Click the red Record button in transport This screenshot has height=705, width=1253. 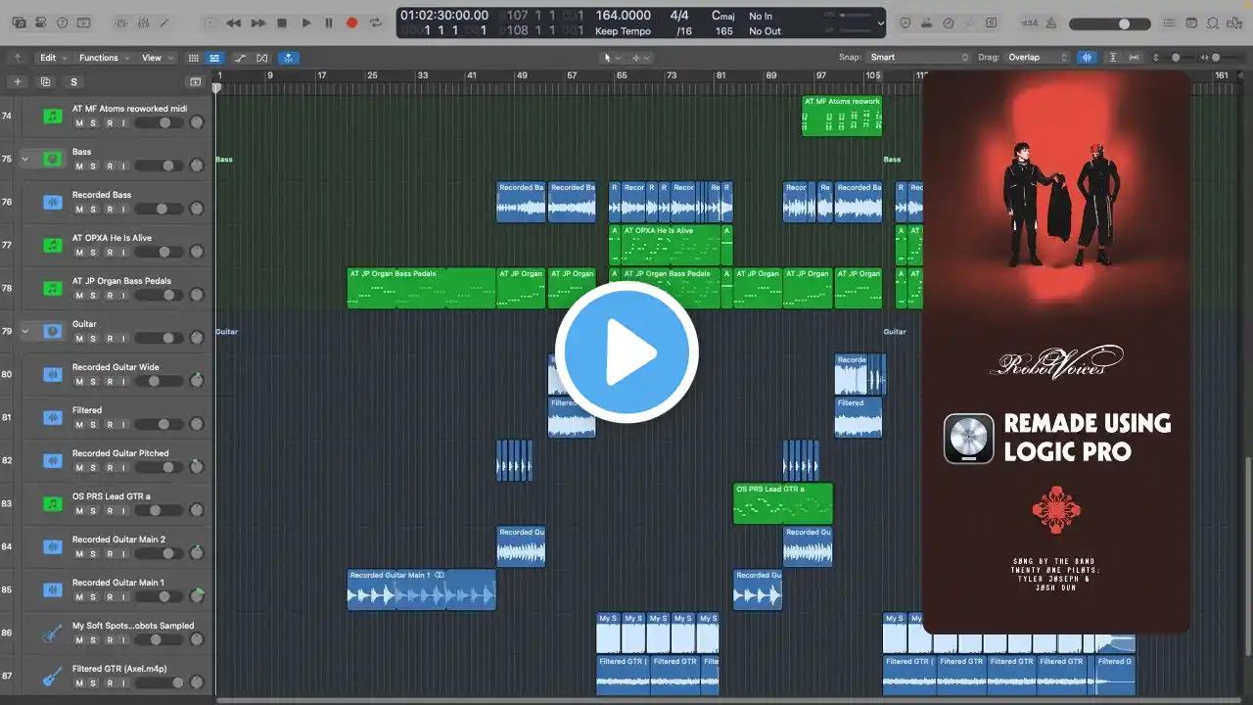tap(352, 23)
